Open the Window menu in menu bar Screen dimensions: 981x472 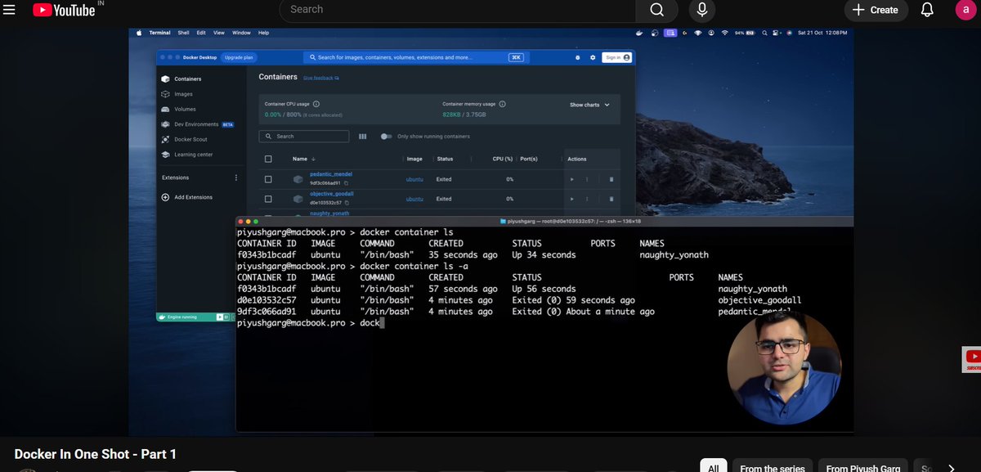click(241, 33)
